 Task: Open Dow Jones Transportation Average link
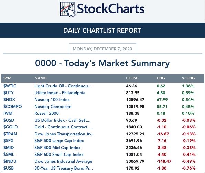tap(64, 134)
